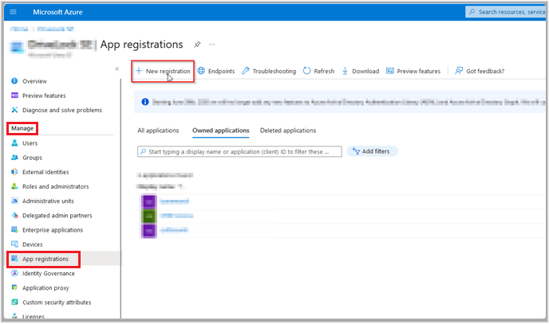Image resolution: width=549 pixels, height=324 pixels.
Task: Click the Roles and administrators icon
Action: [14, 186]
